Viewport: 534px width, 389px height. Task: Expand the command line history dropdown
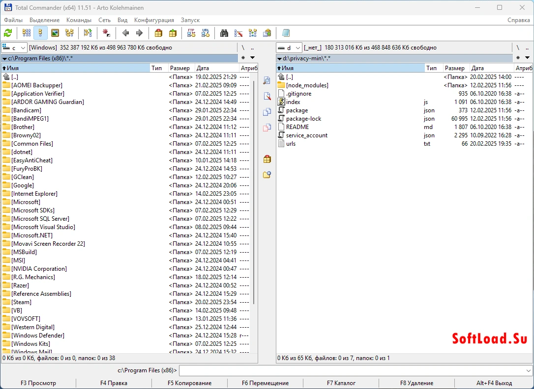click(x=528, y=370)
